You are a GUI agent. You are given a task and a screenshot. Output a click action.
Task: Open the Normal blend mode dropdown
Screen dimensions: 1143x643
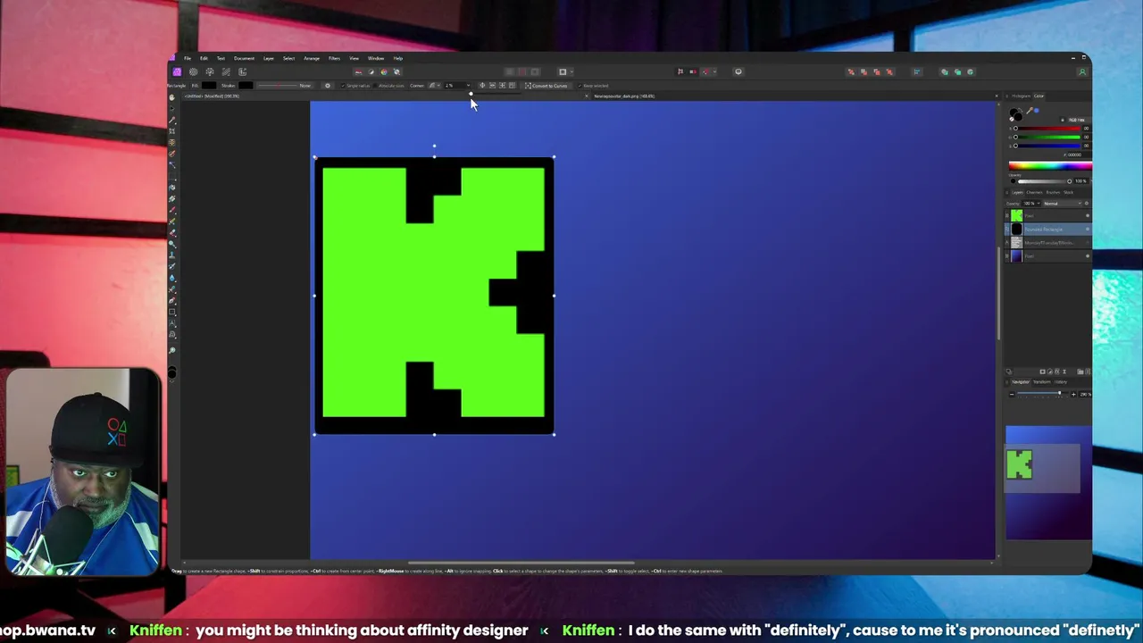coord(1062,204)
